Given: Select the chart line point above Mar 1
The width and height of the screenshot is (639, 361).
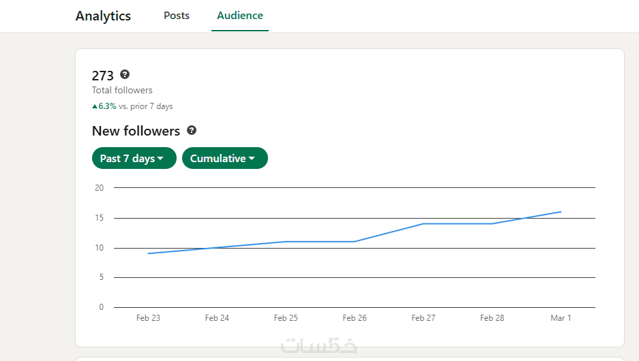Looking at the screenshot, I should 561,212.
